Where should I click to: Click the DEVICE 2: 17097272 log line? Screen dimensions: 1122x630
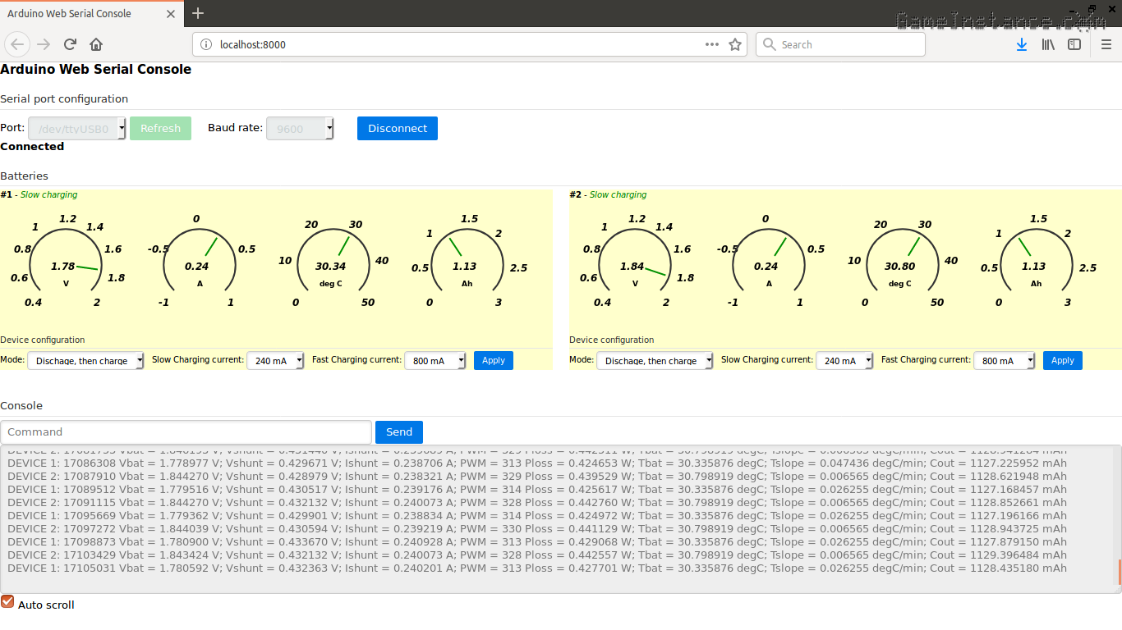pyautogui.click(x=537, y=529)
